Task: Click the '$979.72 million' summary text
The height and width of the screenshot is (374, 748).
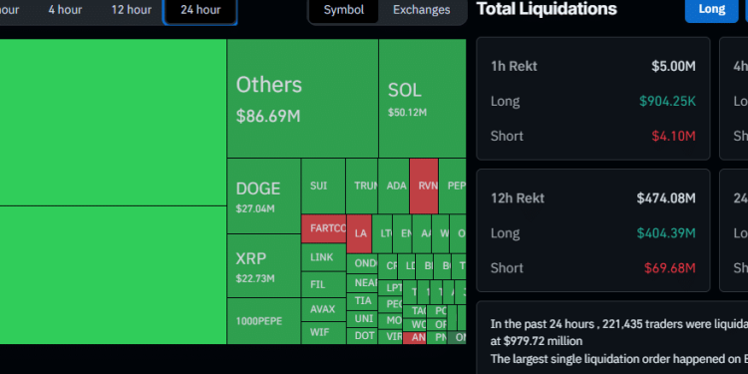Action: 542,341
